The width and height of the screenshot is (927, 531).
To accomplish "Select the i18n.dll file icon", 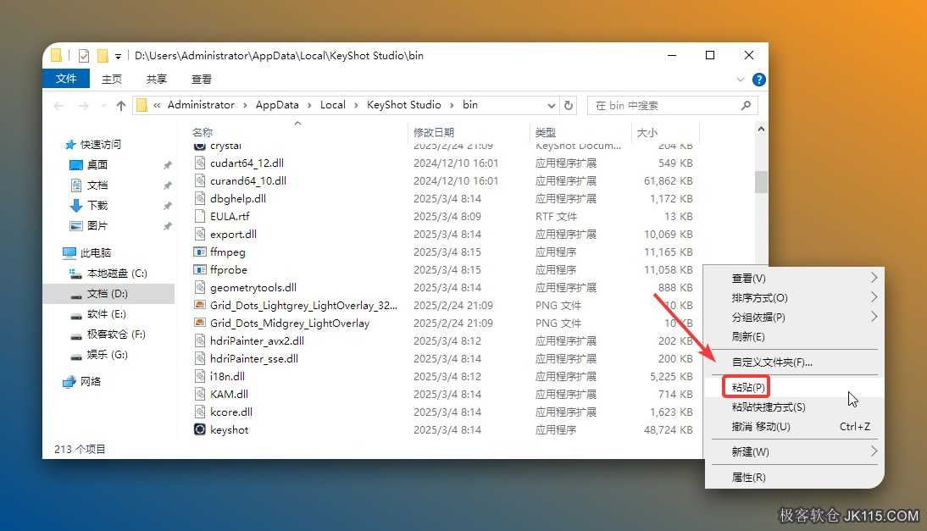I will pos(200,376).
